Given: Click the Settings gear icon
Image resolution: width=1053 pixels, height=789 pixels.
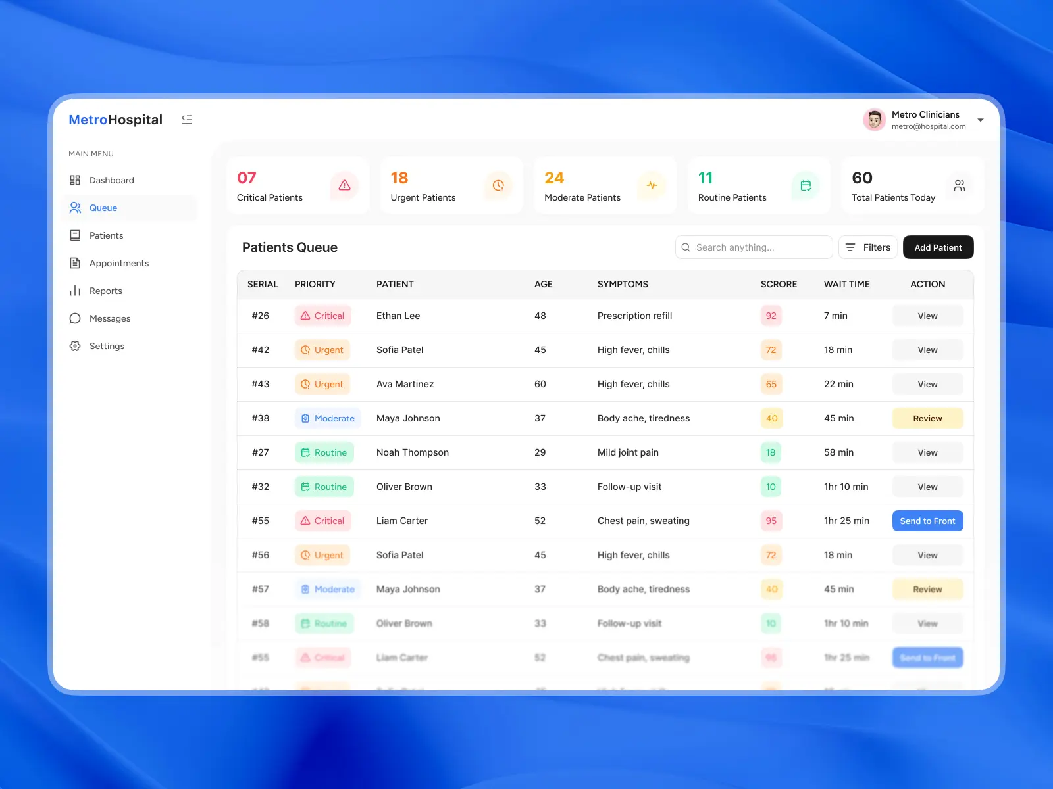Looking at the screenshot, I should click(x=75, y=346).
